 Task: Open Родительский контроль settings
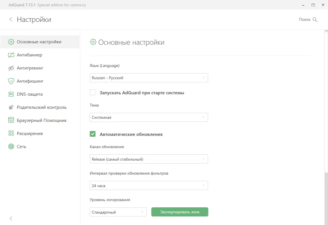click(38, 107)
